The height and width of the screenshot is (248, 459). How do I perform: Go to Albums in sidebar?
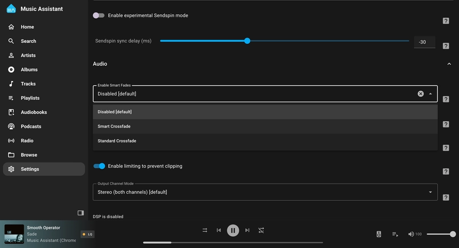[x=29, y=70]
